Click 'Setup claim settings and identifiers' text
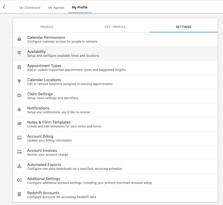 point(53,98)
